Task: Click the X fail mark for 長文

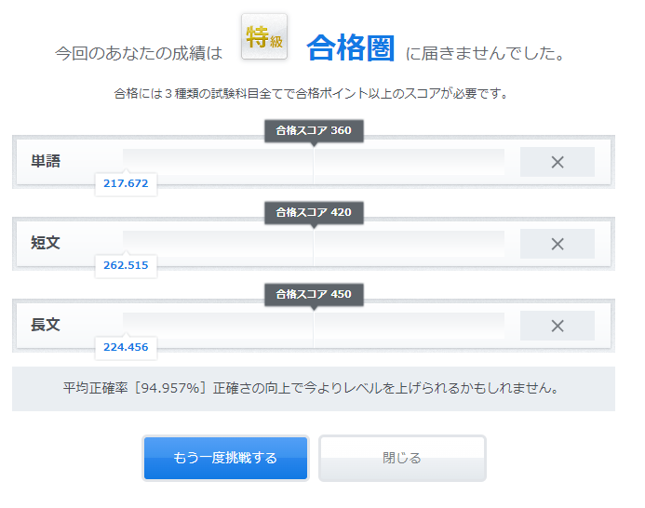Action: tap(558, 326)
